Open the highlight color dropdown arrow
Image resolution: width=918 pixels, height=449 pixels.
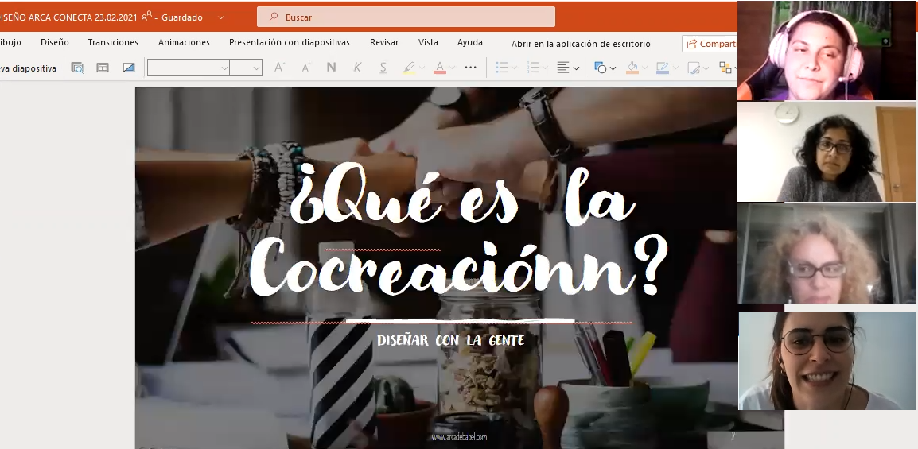pyautogui.click(x=421, y=68)
